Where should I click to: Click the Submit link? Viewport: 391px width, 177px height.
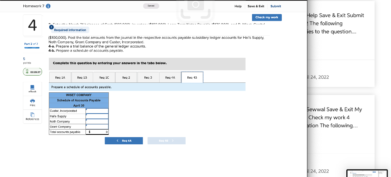click(276, 6)
